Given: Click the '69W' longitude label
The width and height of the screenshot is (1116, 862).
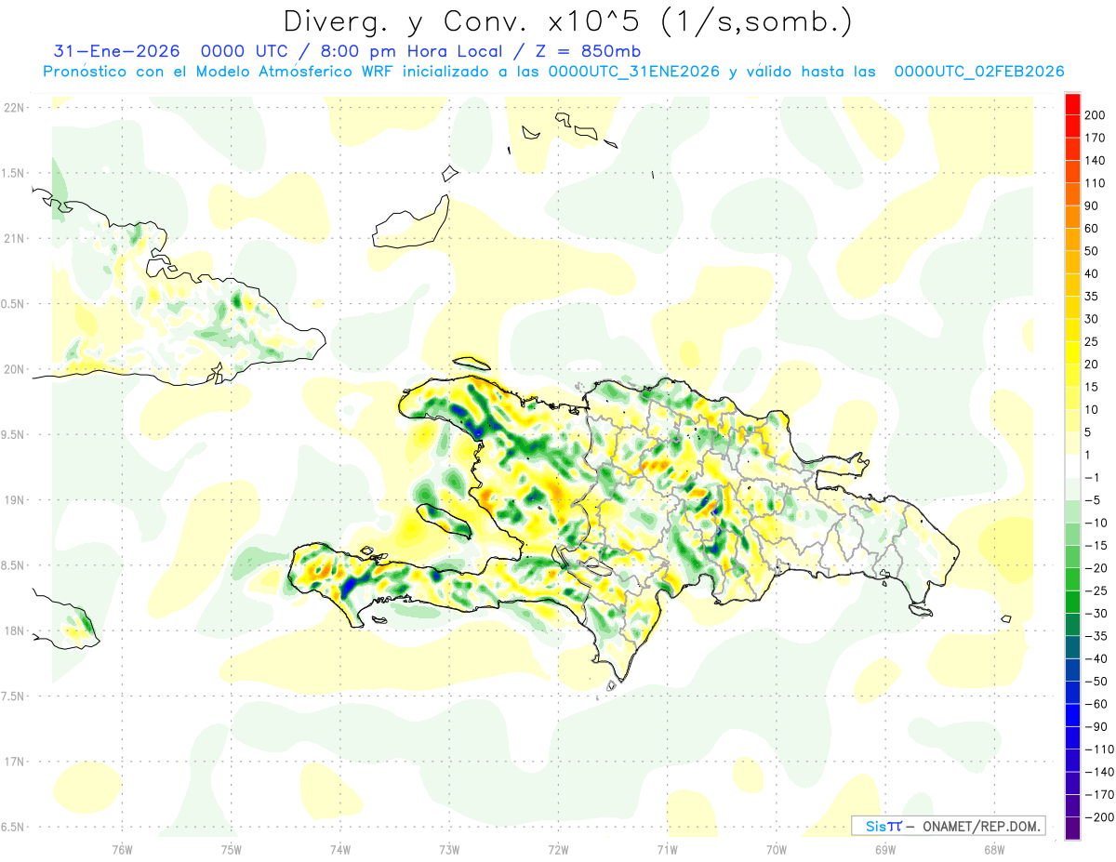Looking at the screenshot, I should tap(884, 849).
